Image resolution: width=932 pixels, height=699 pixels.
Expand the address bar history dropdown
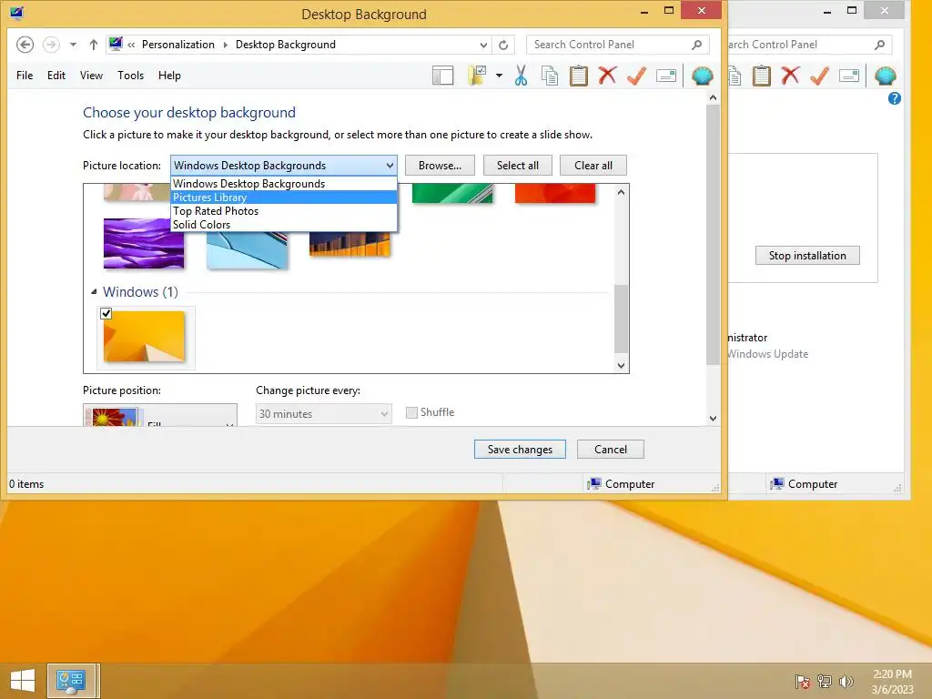[484, 45]
